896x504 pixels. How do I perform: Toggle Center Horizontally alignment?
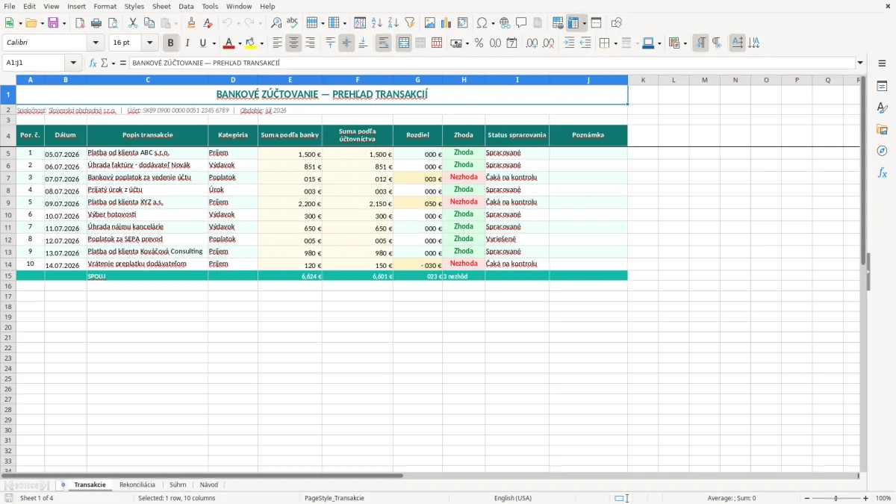pyautogui.click(x=293, y=43)
